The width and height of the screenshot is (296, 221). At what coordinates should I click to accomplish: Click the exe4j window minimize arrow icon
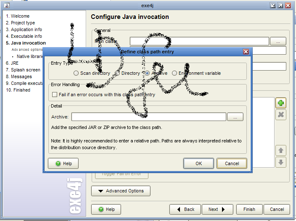point(273,5)
